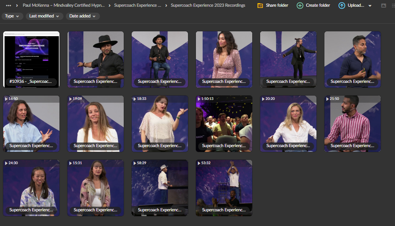Switch to thumbnail view icon

(383, 6)
